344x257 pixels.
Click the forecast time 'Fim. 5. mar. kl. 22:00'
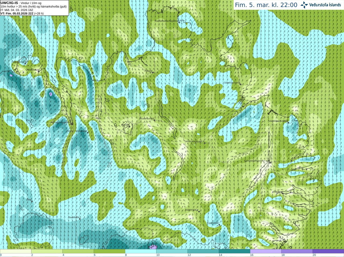click(266, 5)
